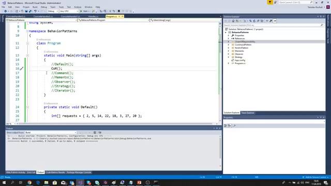This screenshot has width=331, height=186.
Task: Click the Home icon in Solution Explorer toolbar
Action: (233, 21)
